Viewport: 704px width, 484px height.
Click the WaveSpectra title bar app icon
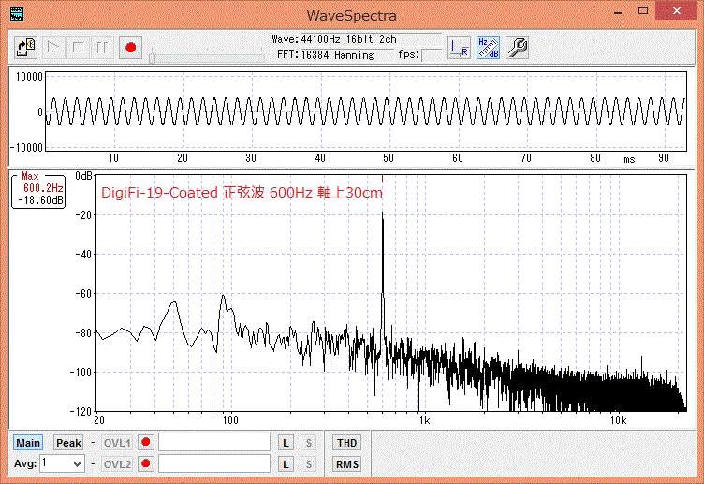tap(16, 15)
